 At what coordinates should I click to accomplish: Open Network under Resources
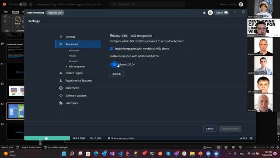coord(73,61)
